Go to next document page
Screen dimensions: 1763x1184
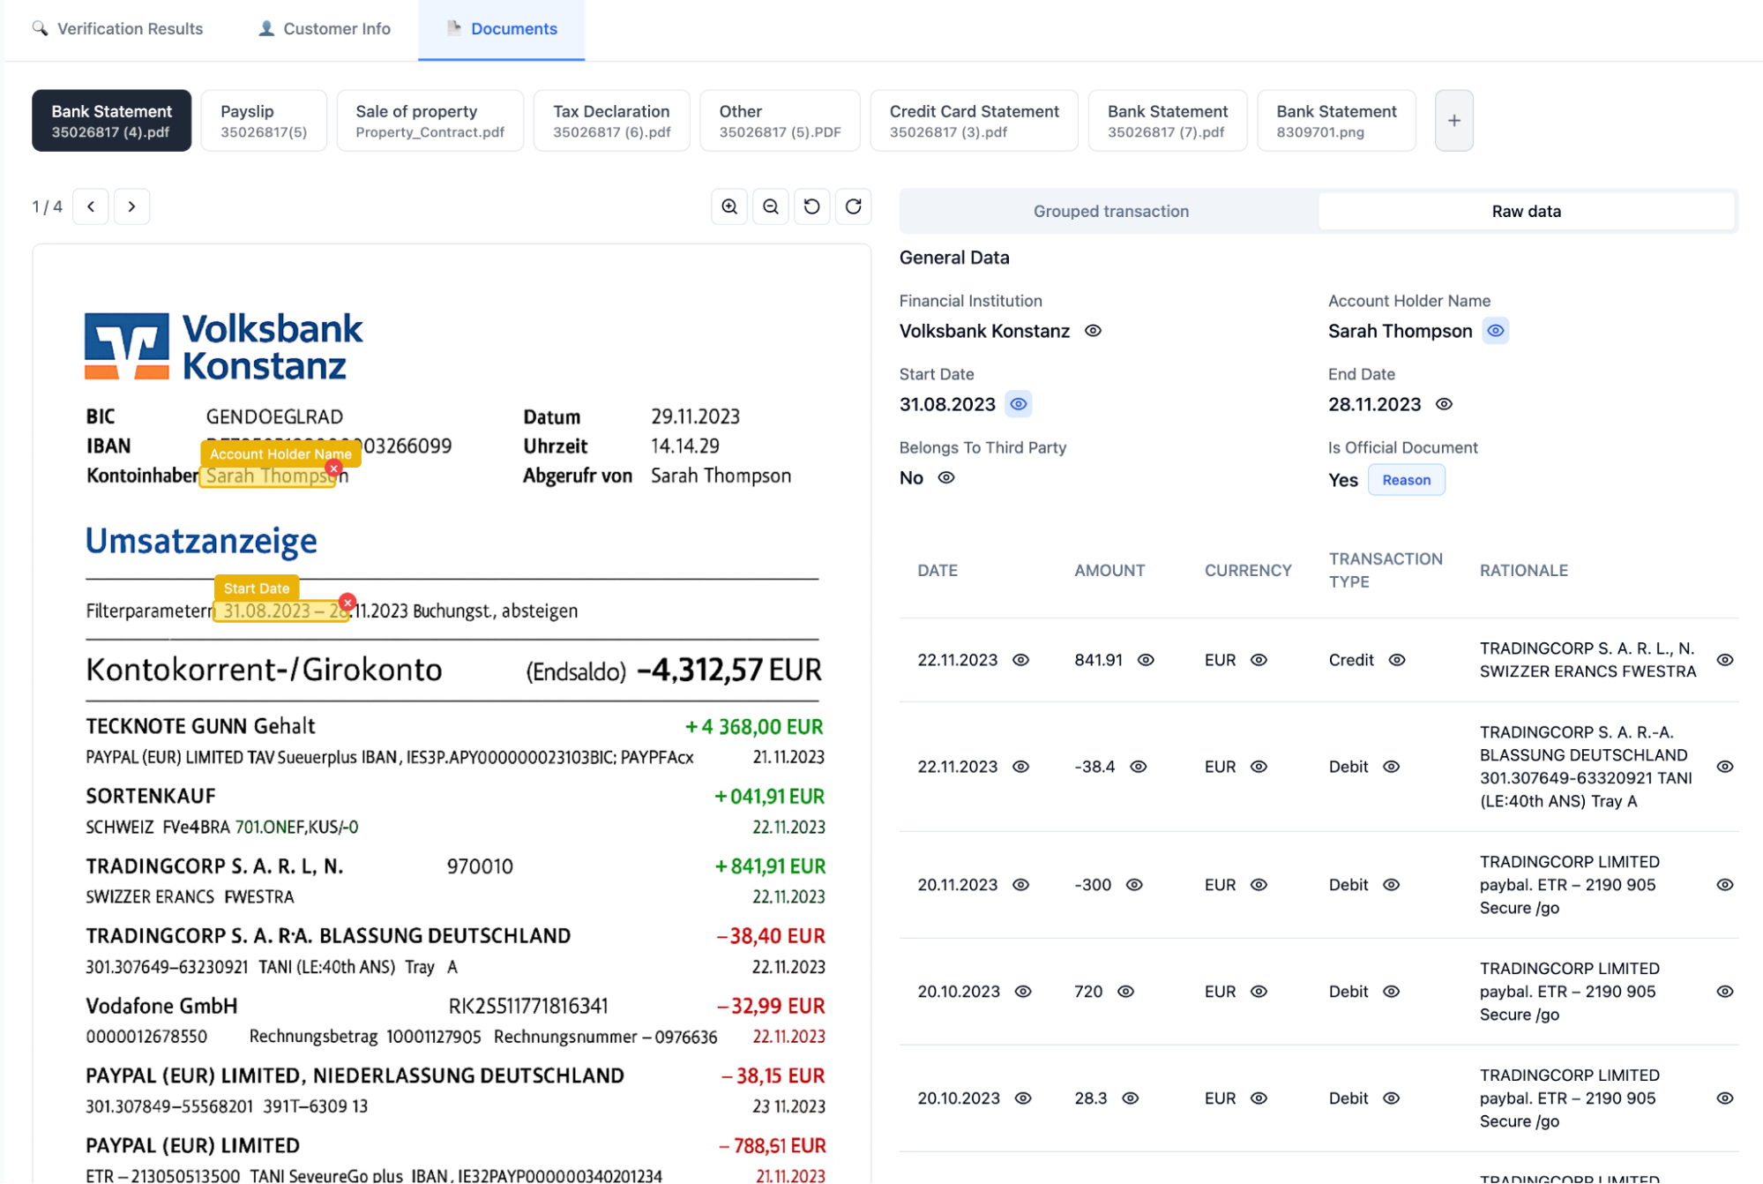(x=131, y=206)
